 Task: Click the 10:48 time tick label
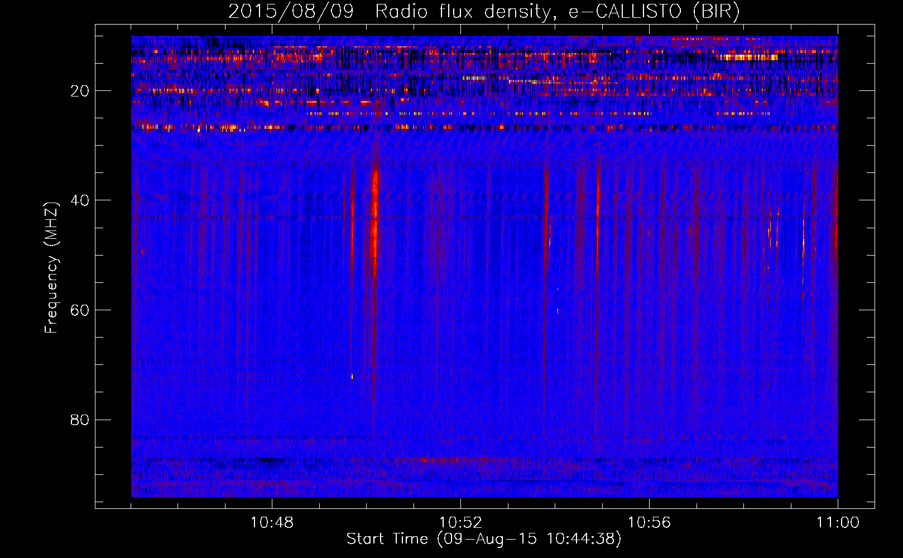[272, 523]
